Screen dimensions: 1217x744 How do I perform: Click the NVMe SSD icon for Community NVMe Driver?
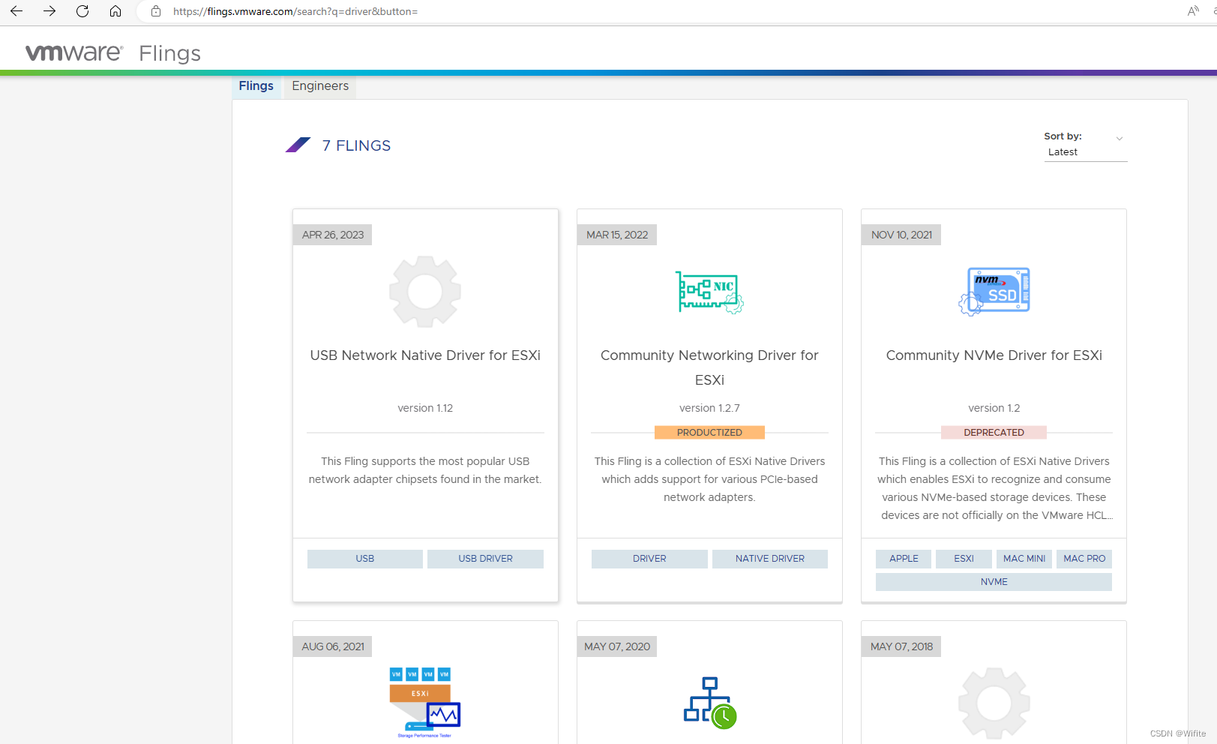[x=994, y=291]
